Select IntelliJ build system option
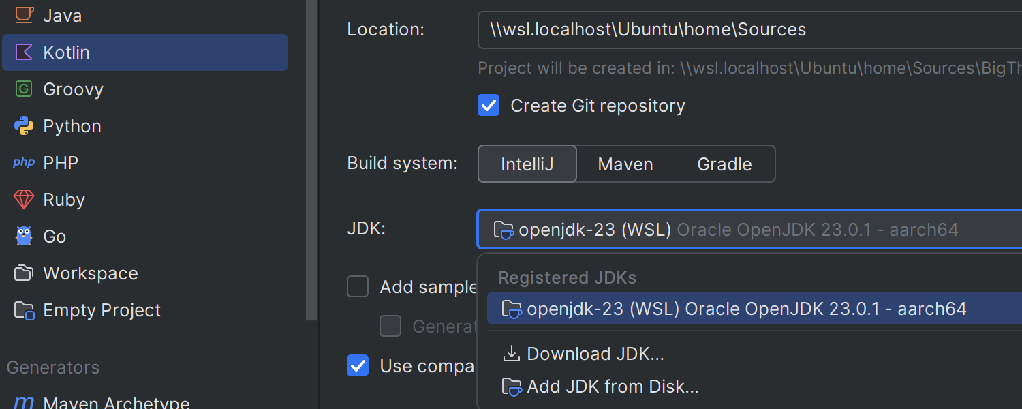Viewport: 1022px width, 409px height. click(x=527, y=164)
